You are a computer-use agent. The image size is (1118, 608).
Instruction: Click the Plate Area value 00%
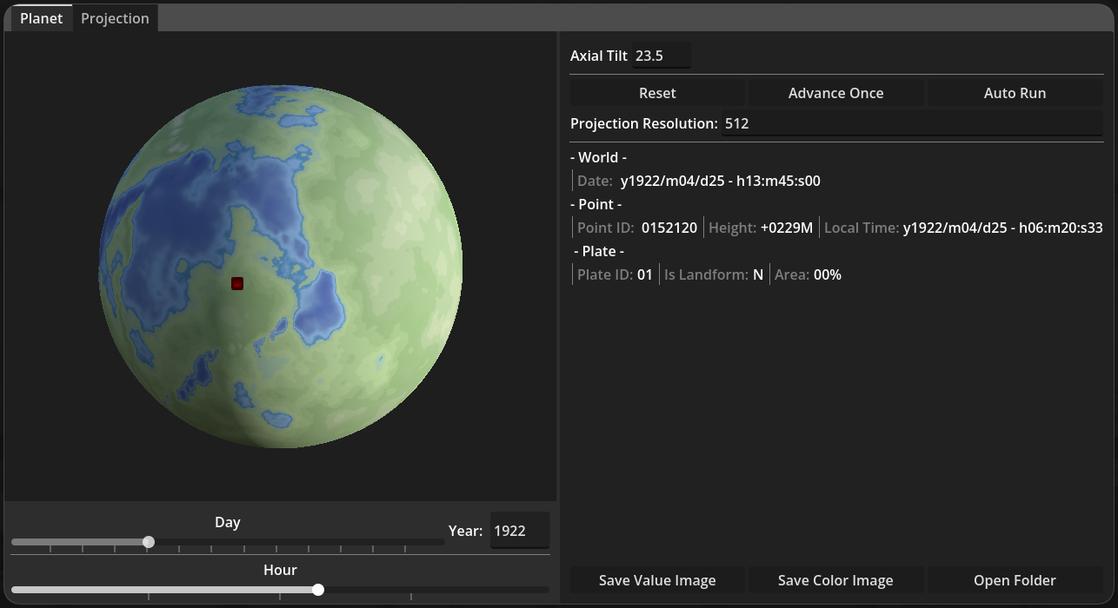pos(827,274)
